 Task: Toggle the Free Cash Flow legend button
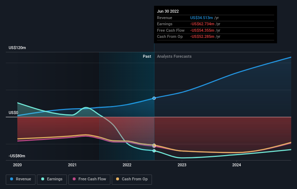(x=89, y=179)
